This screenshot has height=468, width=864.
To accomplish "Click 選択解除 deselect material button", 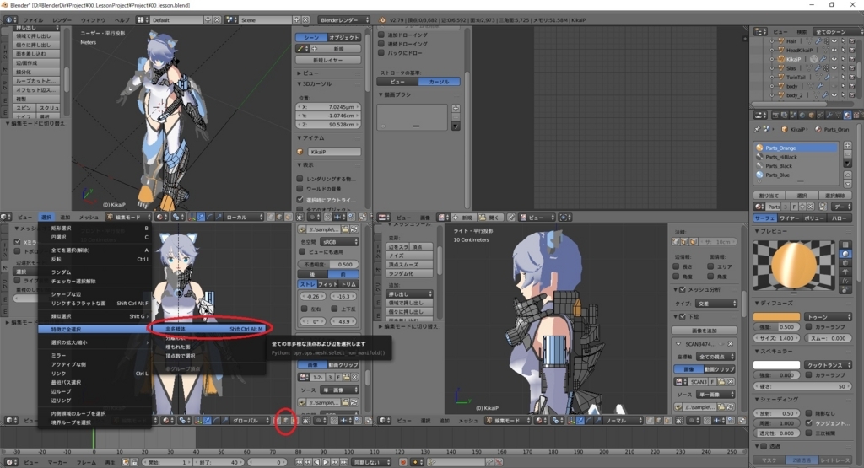I will pos(834,196).
